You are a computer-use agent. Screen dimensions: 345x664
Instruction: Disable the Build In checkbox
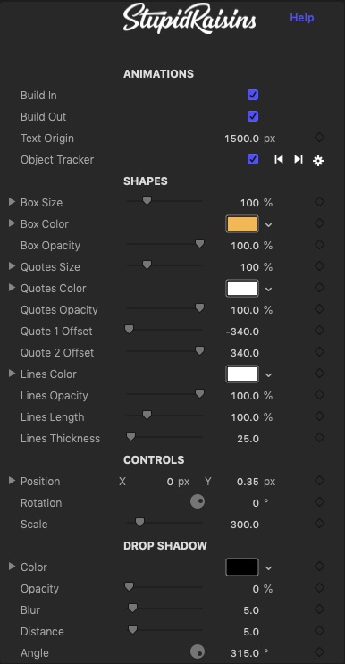click(253, 95)
